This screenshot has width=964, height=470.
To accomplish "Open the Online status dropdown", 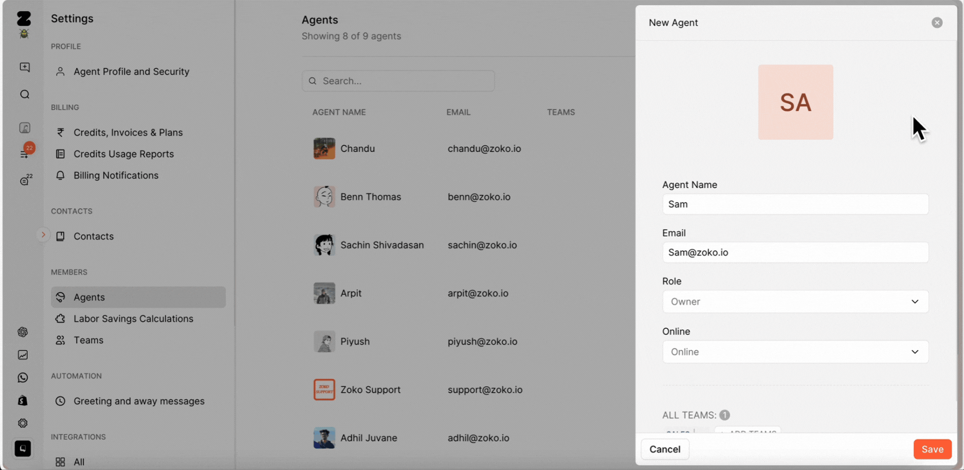I will [795, 352].
